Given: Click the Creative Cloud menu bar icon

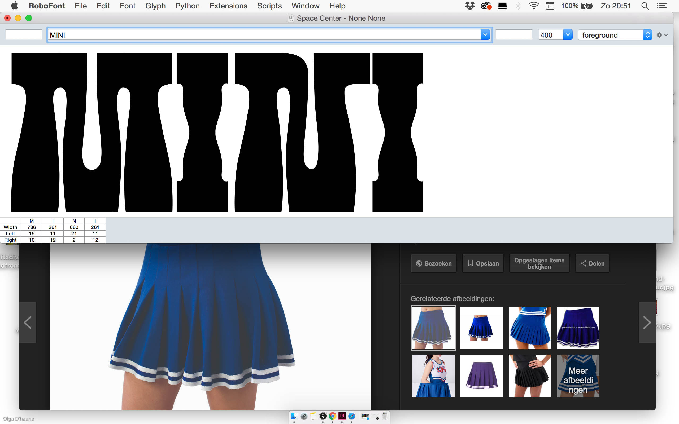Looking at the screenshot, I should tap(486, 6).
